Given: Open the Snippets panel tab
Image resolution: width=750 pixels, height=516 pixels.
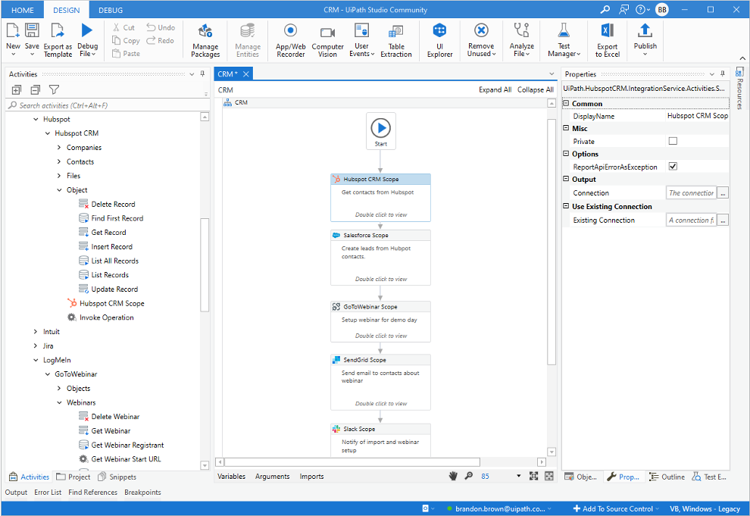Looking at the screenshot, I should point(117,477).
